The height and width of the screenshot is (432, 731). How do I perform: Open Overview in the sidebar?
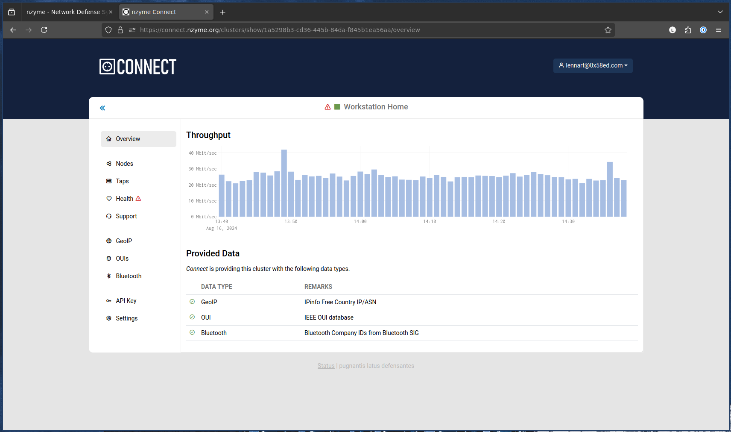[x=138, y=139]
